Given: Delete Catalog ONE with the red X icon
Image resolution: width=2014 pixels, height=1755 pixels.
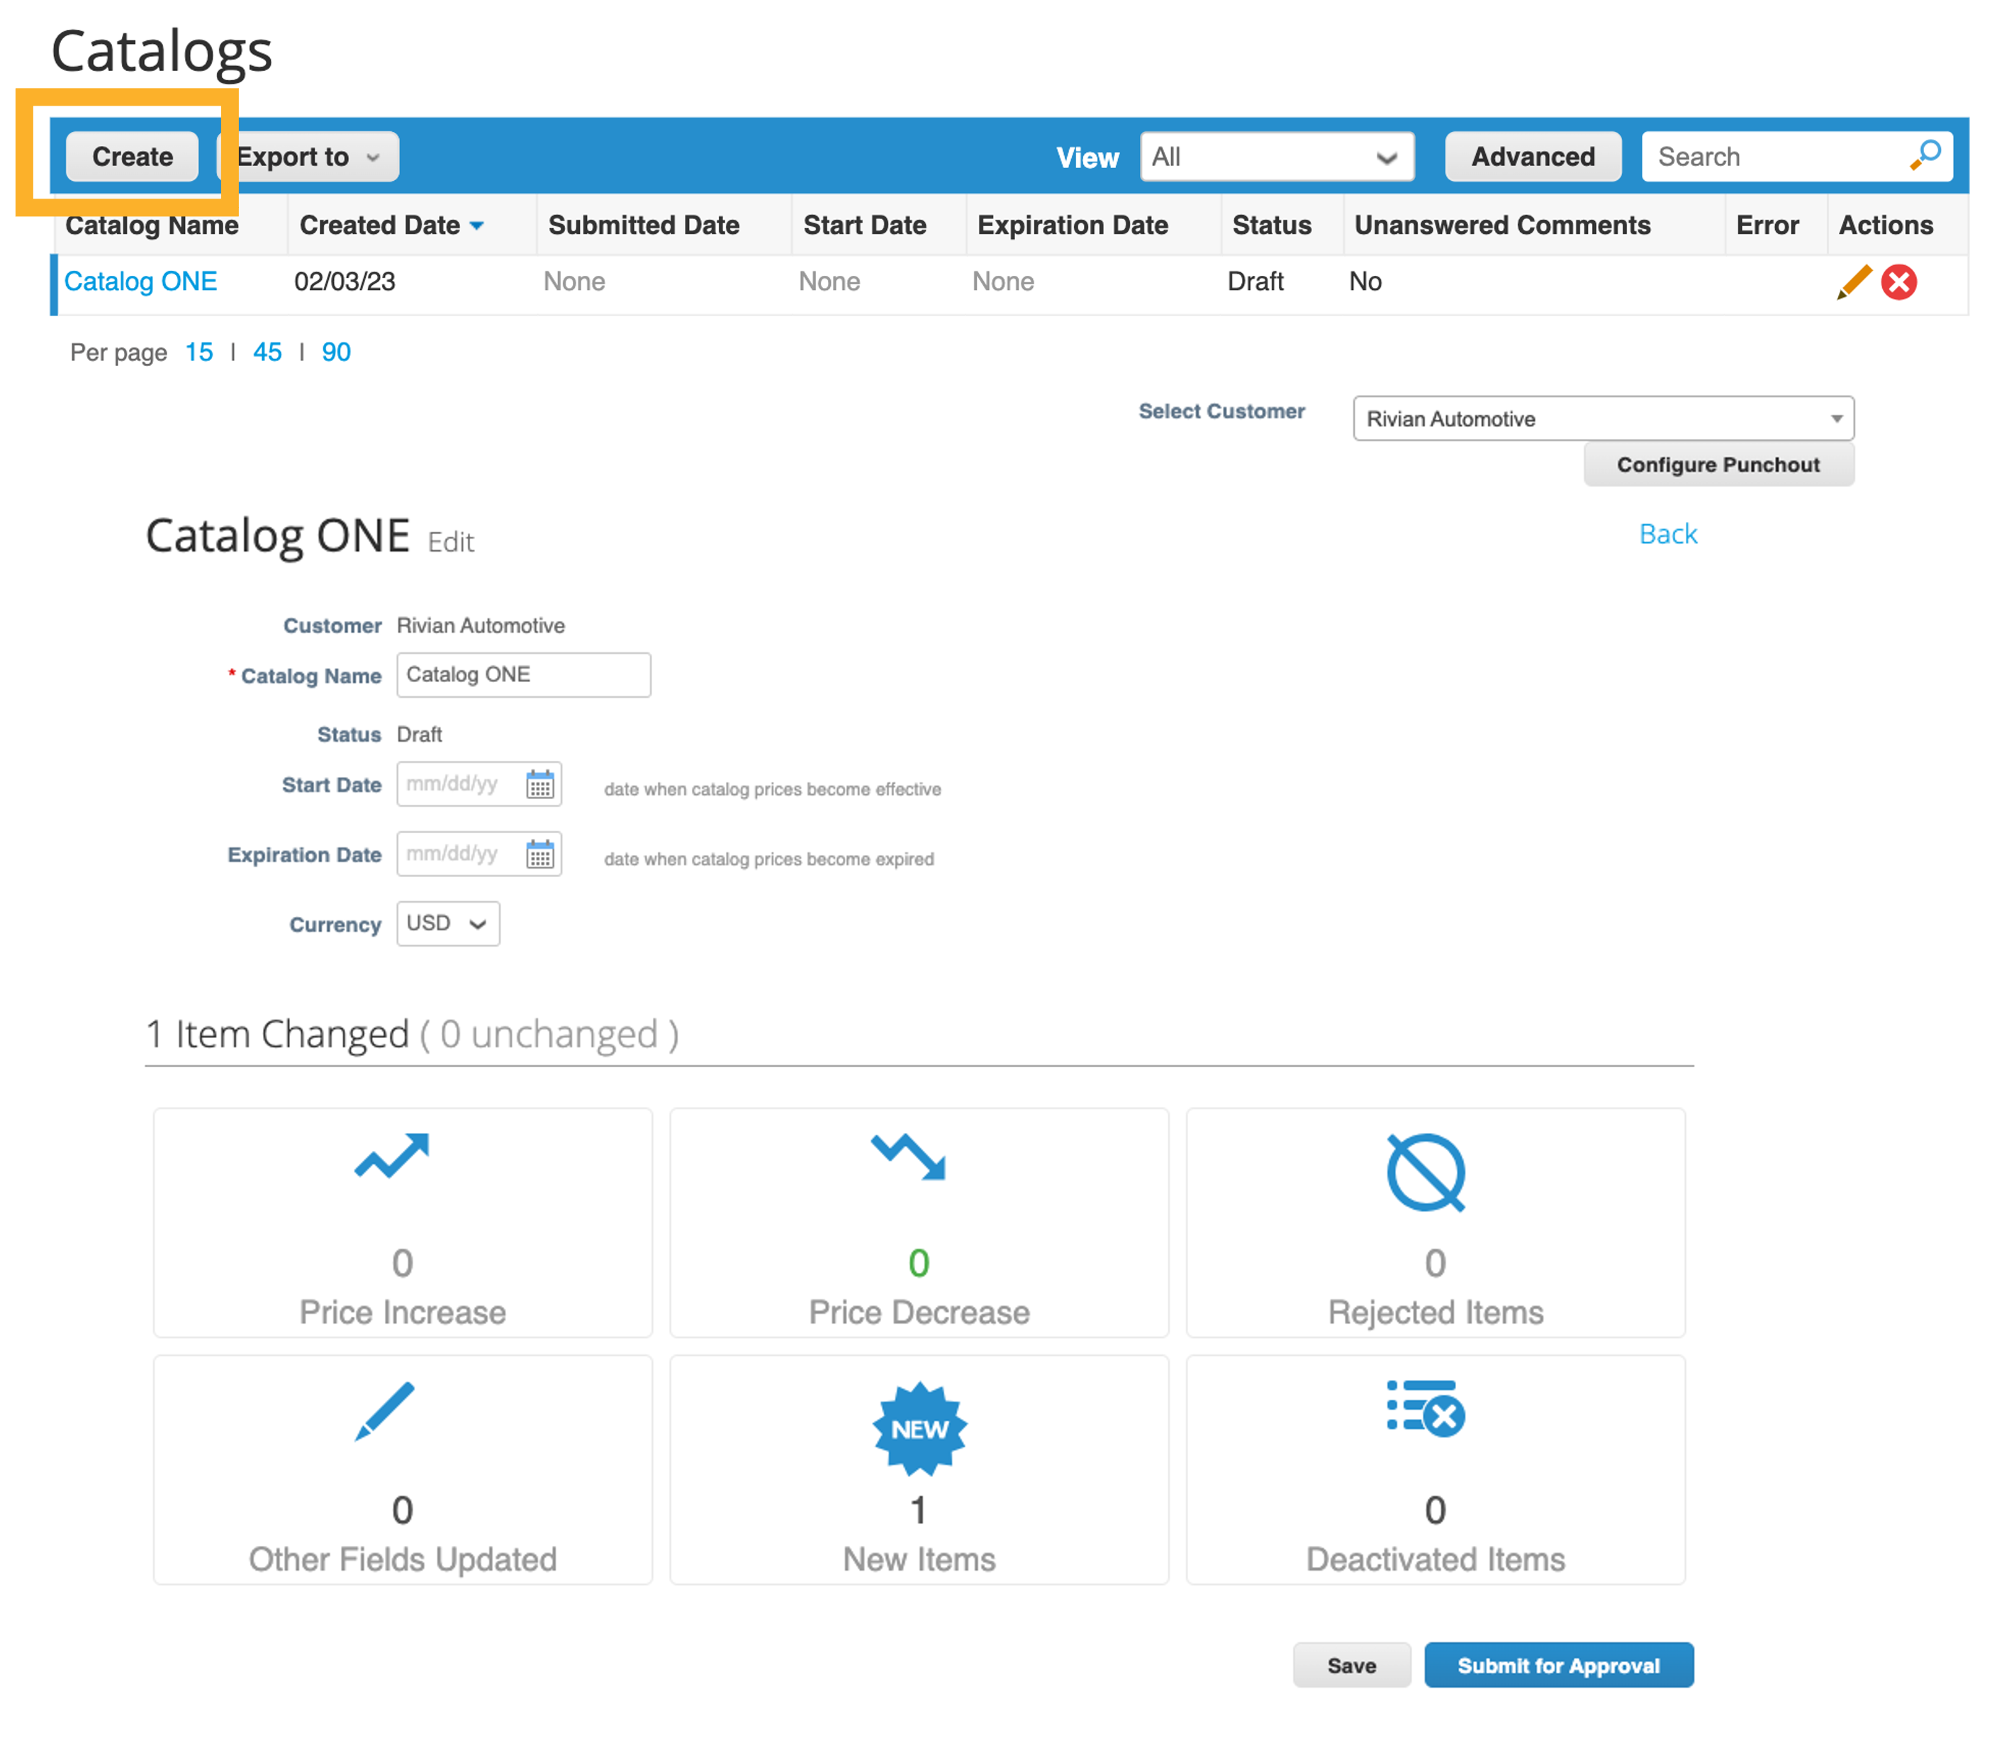Looking at the screenshot, I should [x=1898, y=283].
